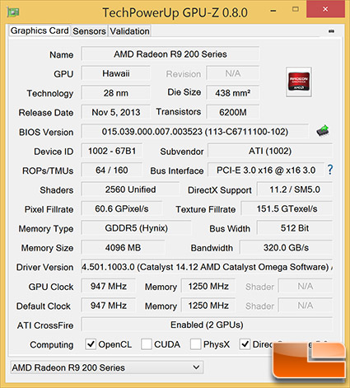Viewport: 350px width, 388px height.
Task: Maximize the GPU-Z window
Action: point(296,9)
